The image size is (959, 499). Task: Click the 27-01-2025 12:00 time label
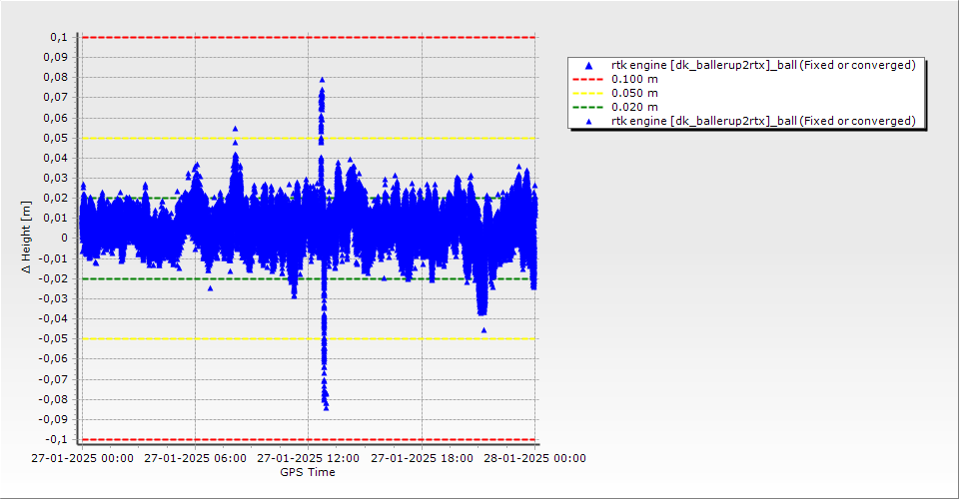(x=309, y=458)
